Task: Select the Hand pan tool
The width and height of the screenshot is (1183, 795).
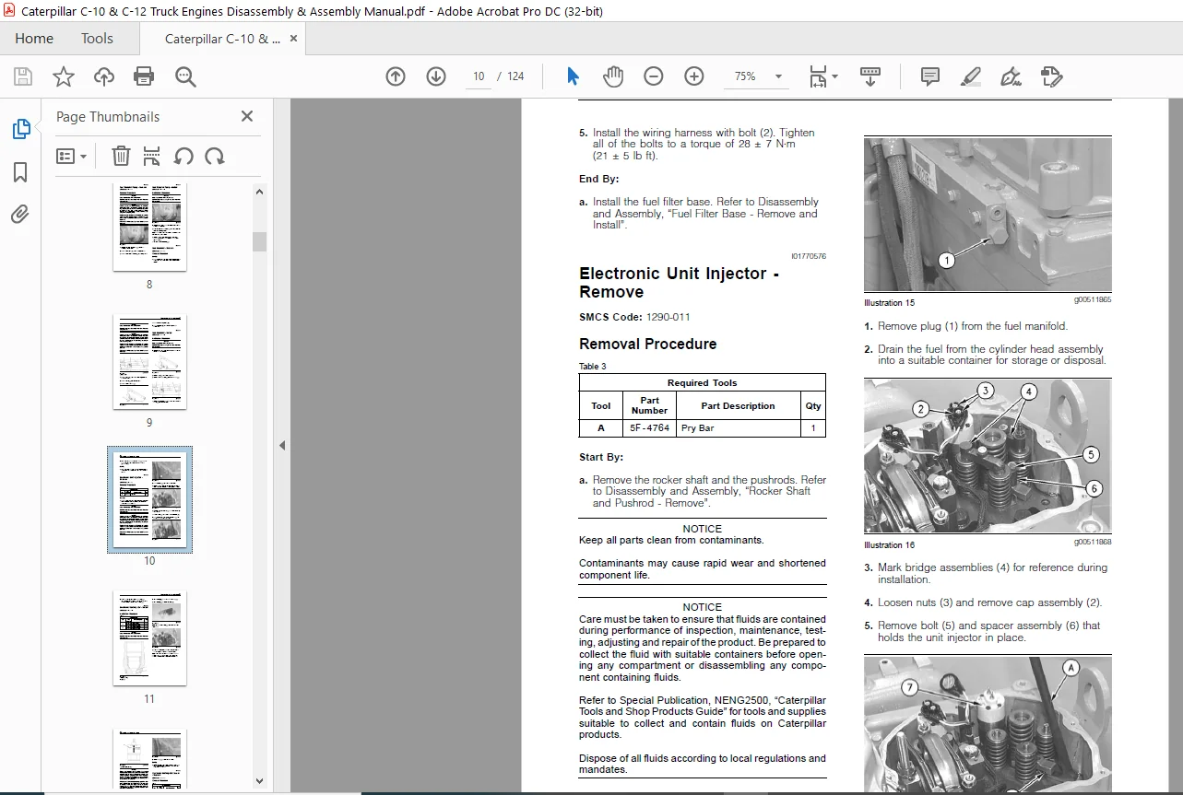Action: pos(613,76)
